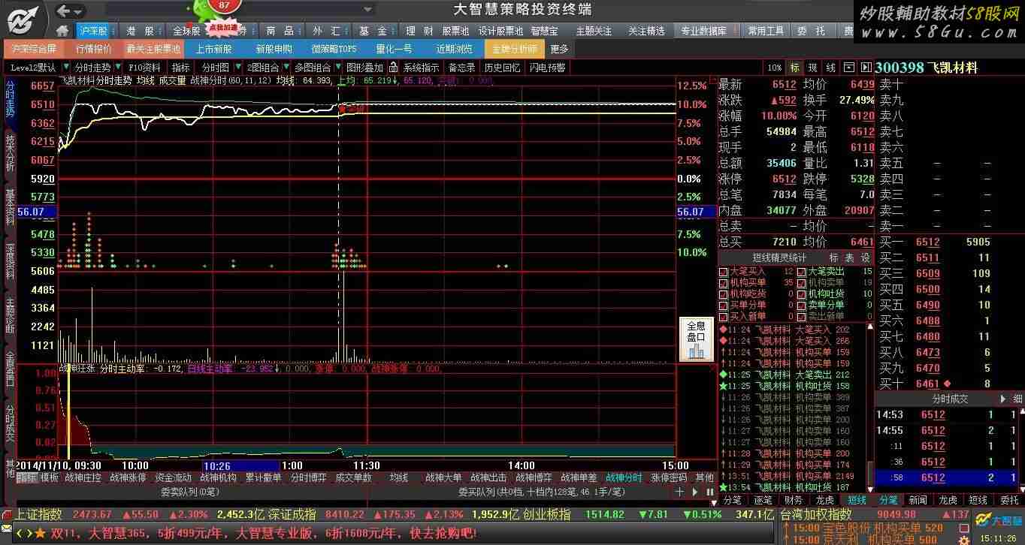Open 智慧宝 menu item

tap(544, 31)
